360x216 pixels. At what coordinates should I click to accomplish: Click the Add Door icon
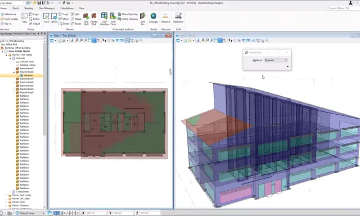(113, 16)
